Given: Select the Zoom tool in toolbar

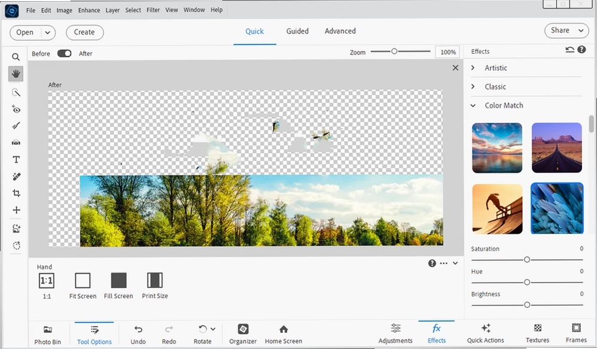Looking at the screenshot, I should pos(16,57).
